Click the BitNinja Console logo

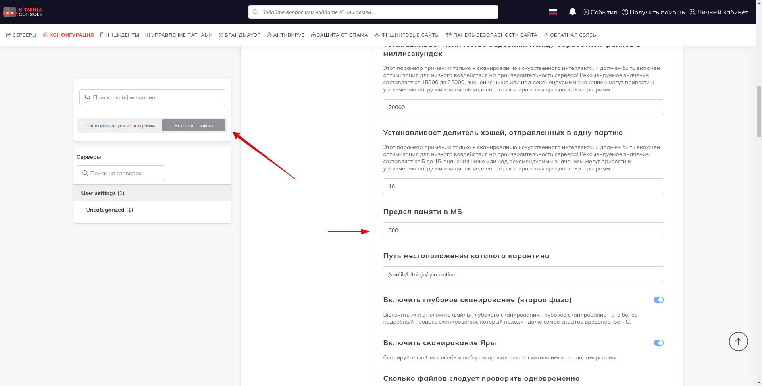(x=23, y=12)
